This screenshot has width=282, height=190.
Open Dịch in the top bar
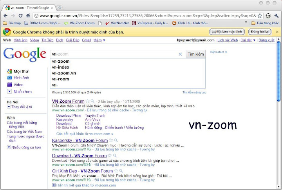60,40
